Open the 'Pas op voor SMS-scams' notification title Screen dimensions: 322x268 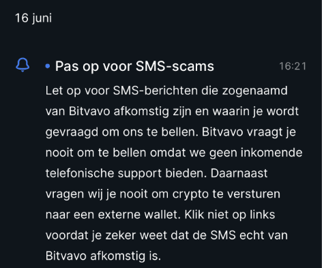point(134,67)
